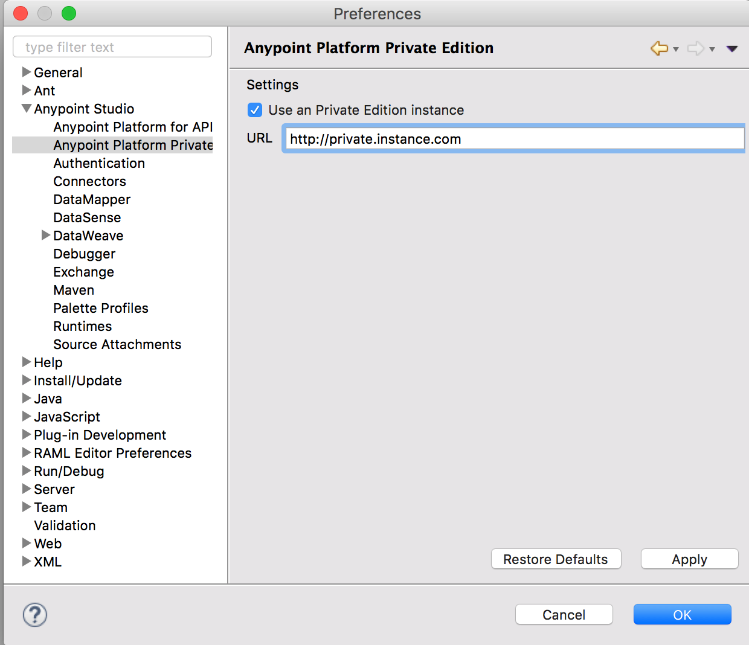This screenshot has height=645, width=749.
Task: Click Restore Defaults for Private Edition settings
Action: click(x=556, y=559)
